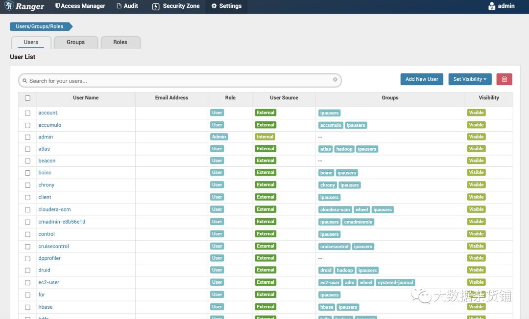Click the External badge in beacon row
This screenshot has height=319, width=529.
(x=265, y=160)
